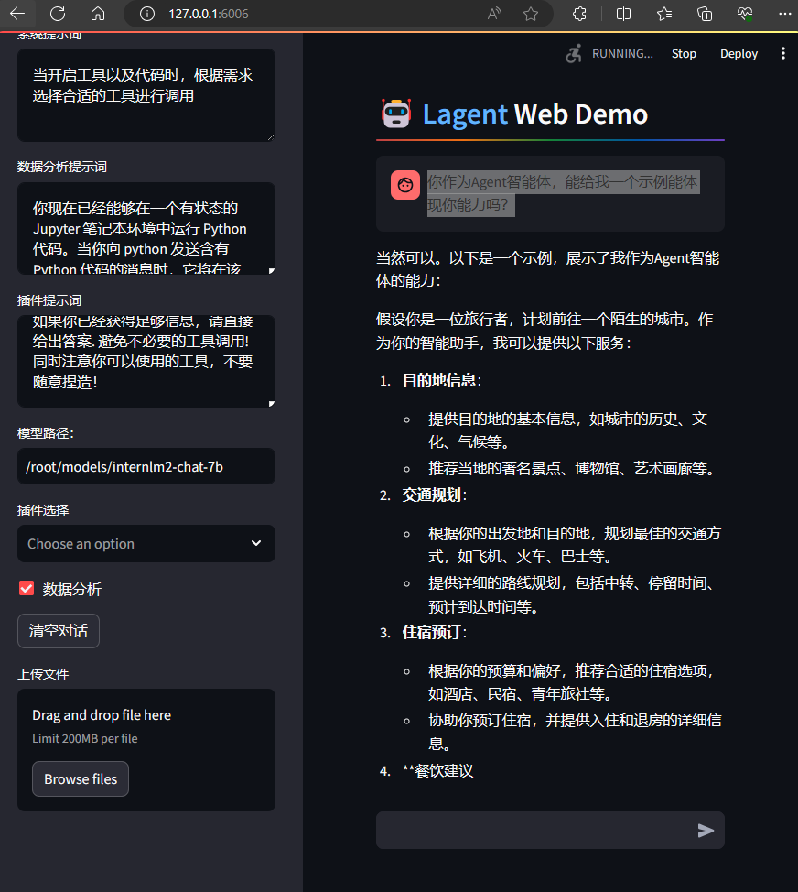The width and height of the screenshot is (798, 892).
Task: Click the send message arrow icon
Action: pyautogui.click(x=706, y=831)
